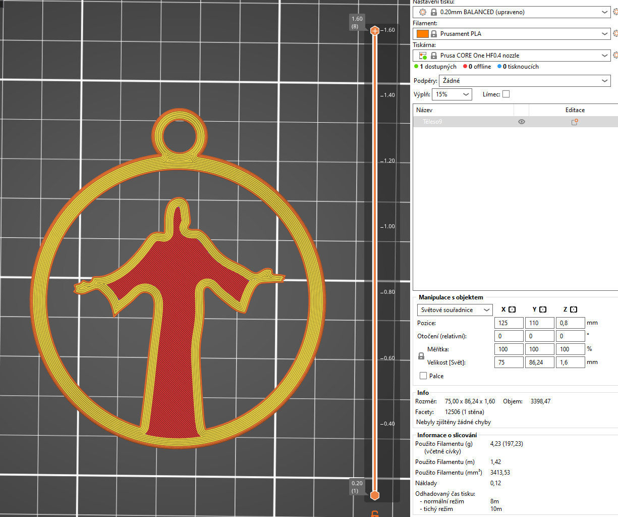
Task: Click the printer icon in the Tiskárna field
Action: point(423,56)
